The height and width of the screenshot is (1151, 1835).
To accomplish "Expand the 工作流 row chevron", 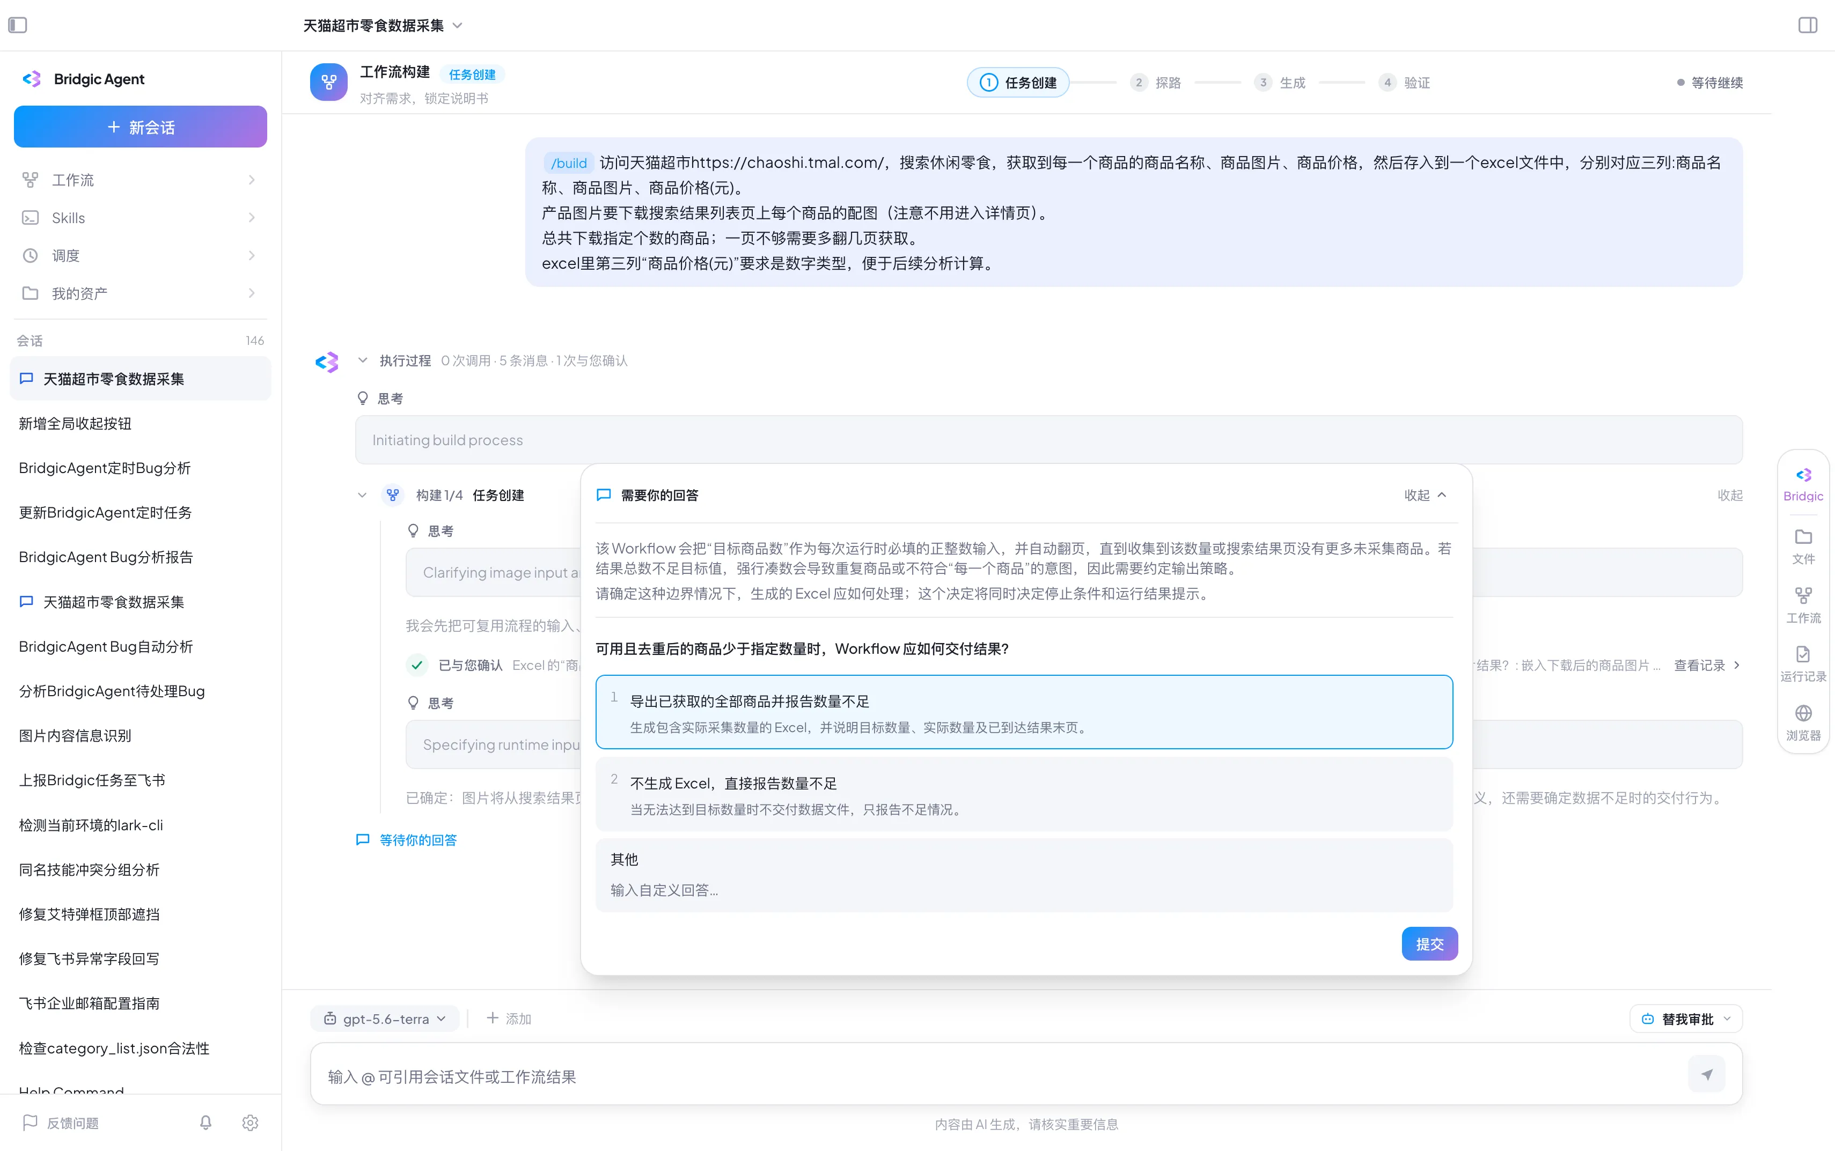I will coord(252,180).
